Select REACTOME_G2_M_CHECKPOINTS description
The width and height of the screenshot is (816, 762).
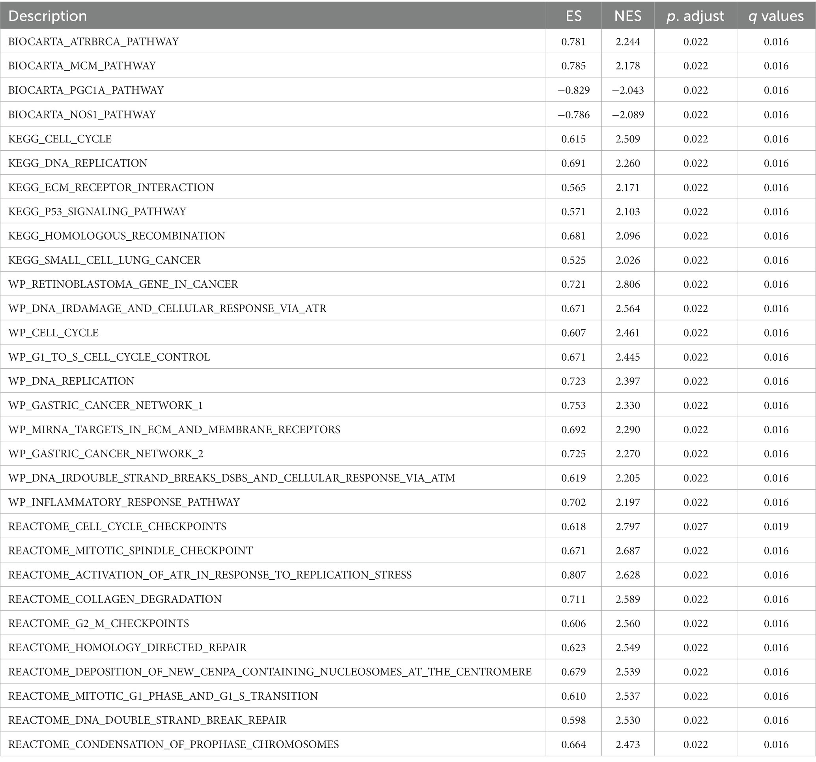[99, 623]
